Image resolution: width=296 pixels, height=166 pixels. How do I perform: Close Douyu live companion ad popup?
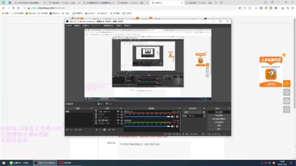point(284,55)
